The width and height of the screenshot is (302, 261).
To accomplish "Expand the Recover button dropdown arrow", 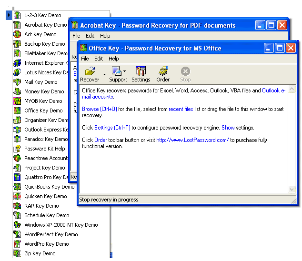I will point(104,74).
